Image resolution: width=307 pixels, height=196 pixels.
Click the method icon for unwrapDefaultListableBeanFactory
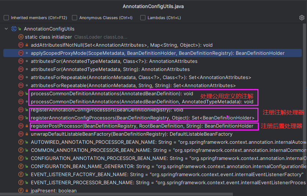(21, 134)
